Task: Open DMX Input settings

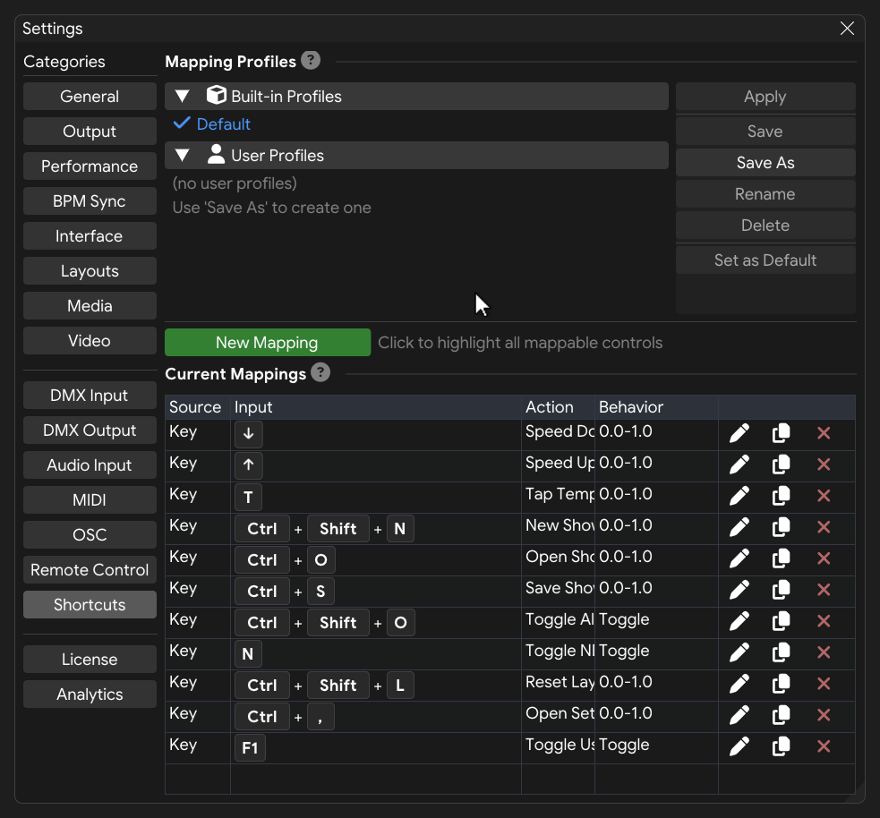Action: (x=90, y=396)
